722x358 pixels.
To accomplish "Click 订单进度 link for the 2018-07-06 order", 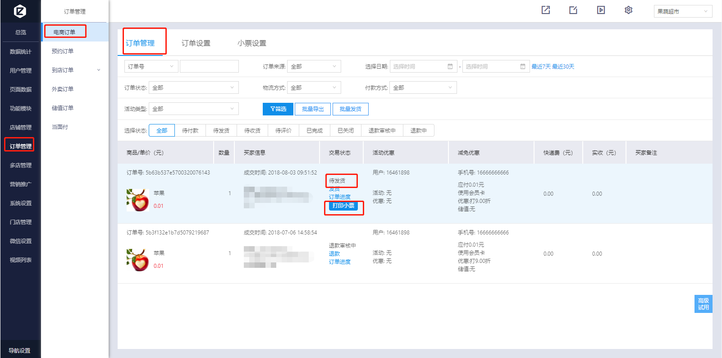I will (339, 262).
